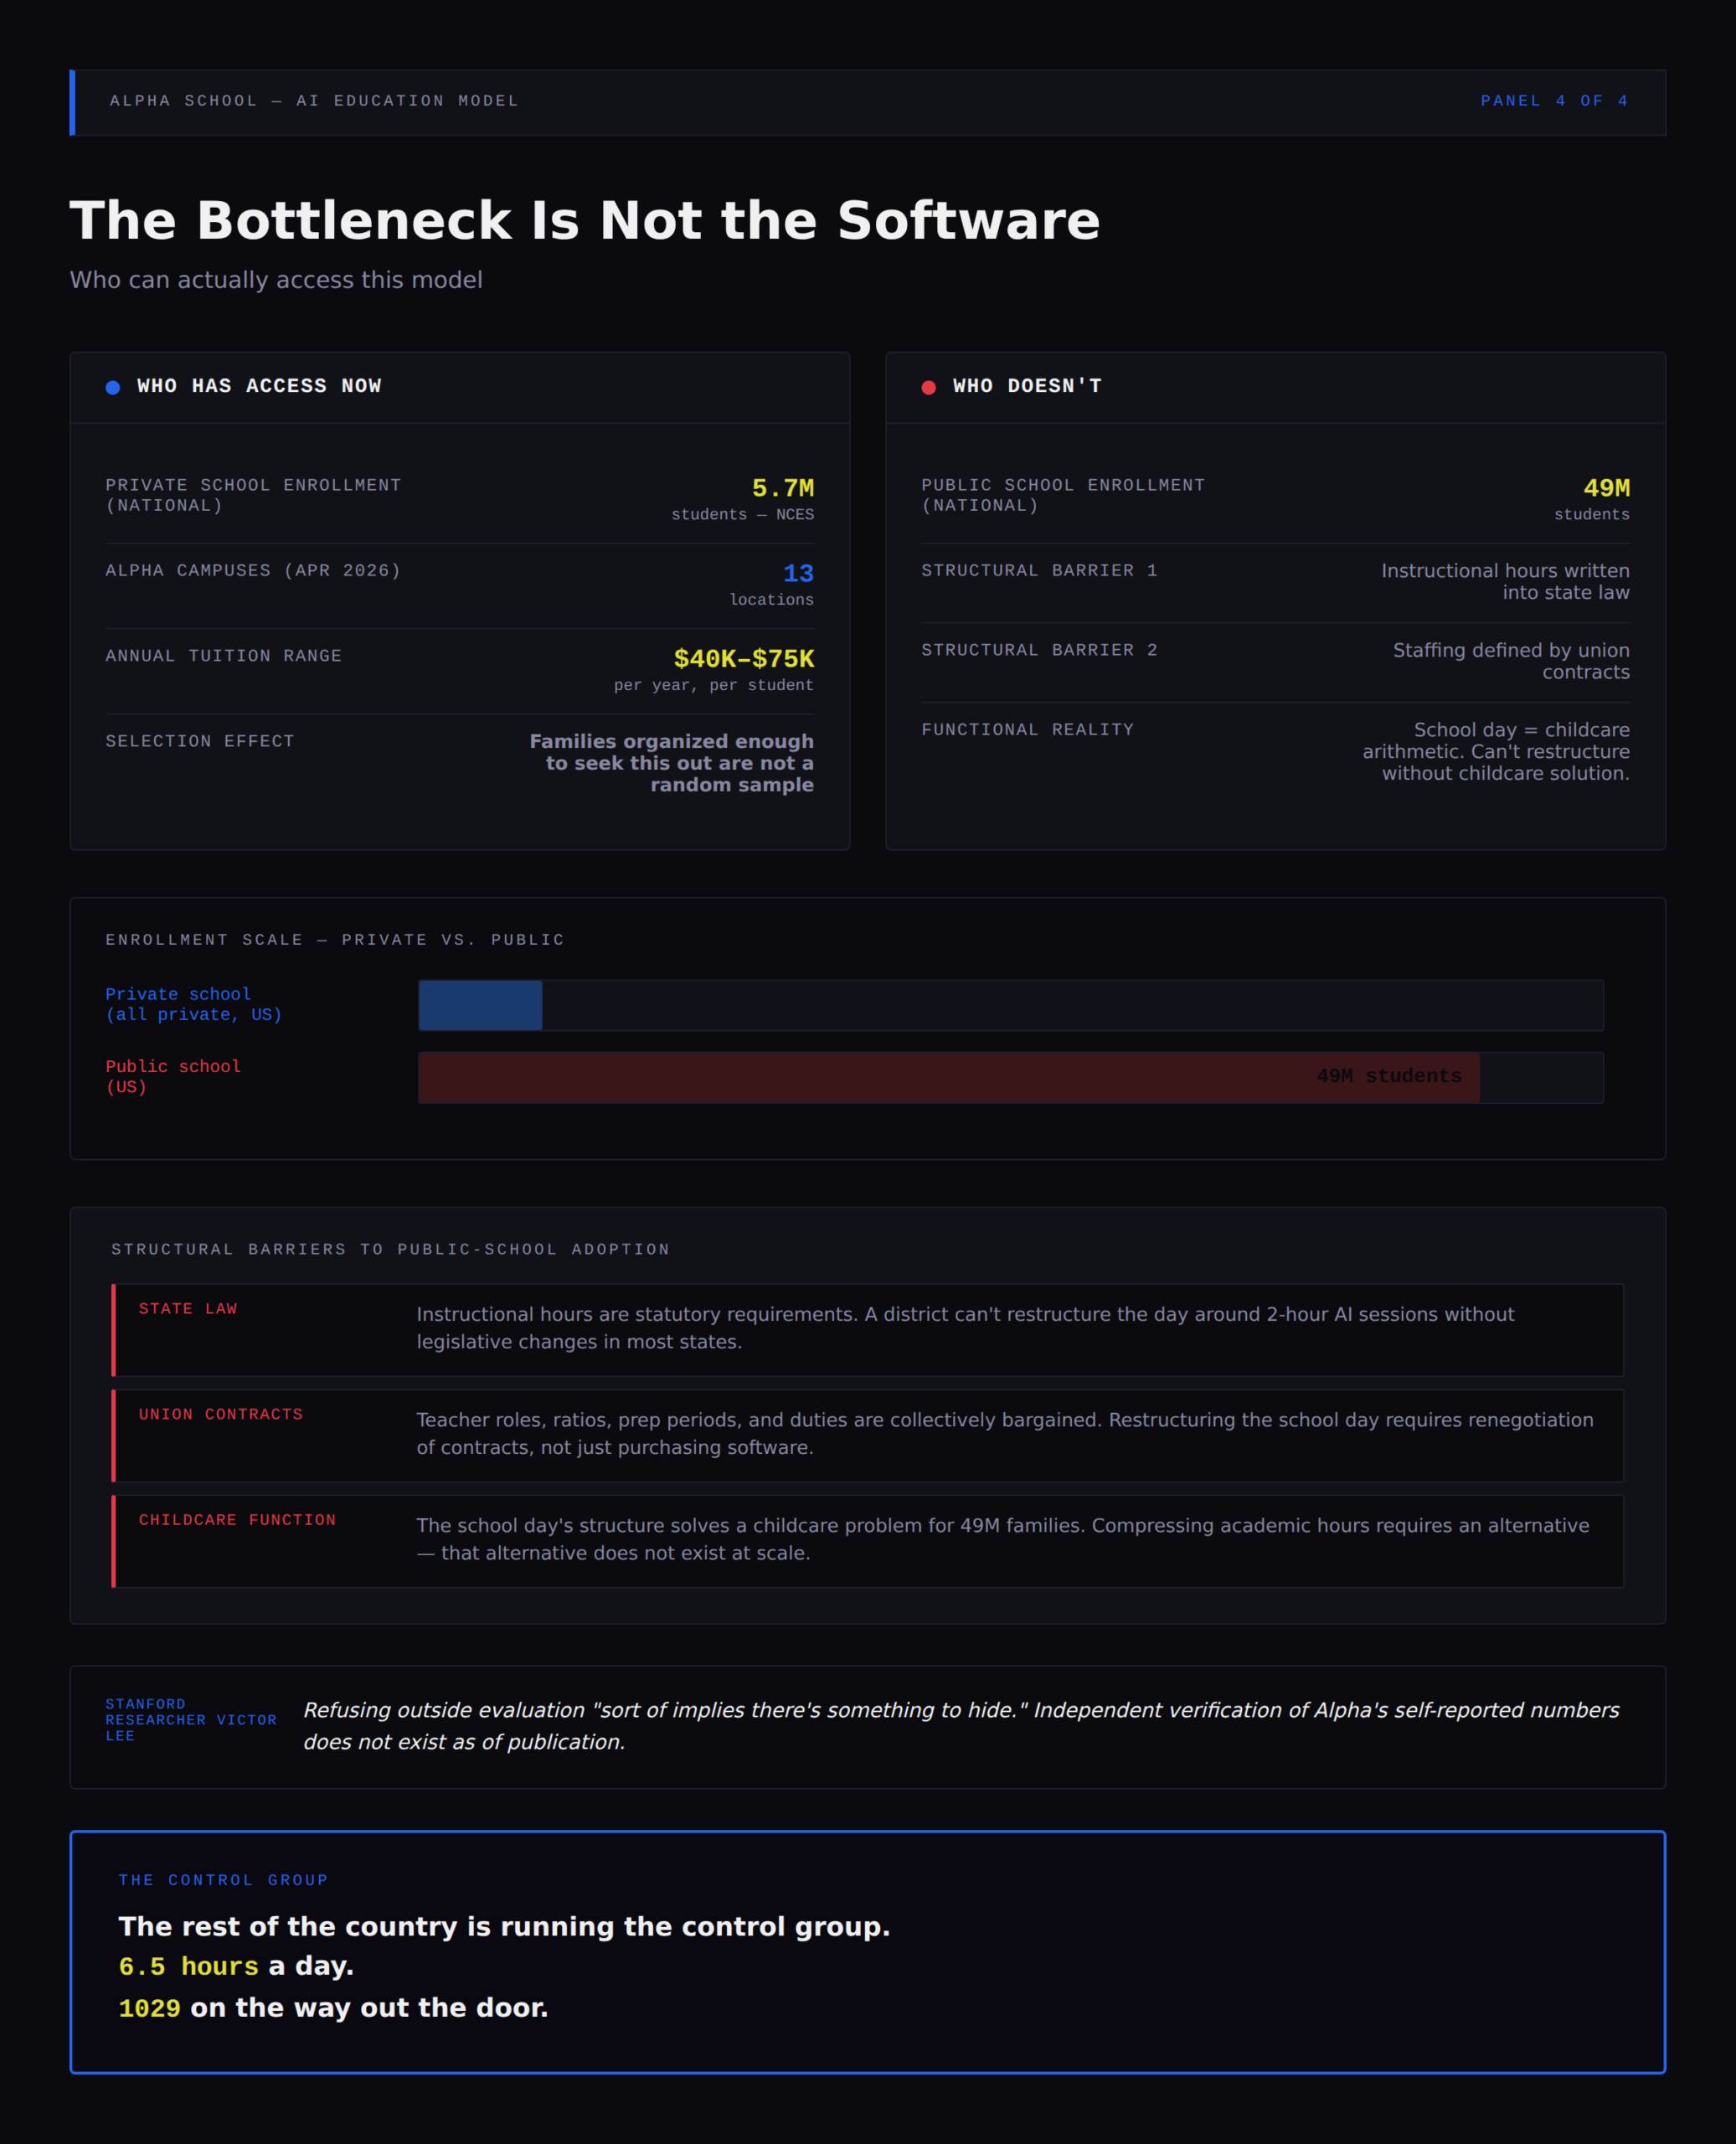
Task: Click the Panel 4 of 4 indicator
Action: [x=1555, y=101]
